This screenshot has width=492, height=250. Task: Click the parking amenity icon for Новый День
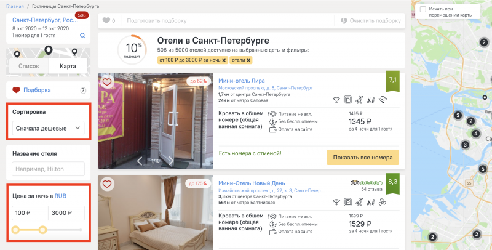(x=347, y=202)
